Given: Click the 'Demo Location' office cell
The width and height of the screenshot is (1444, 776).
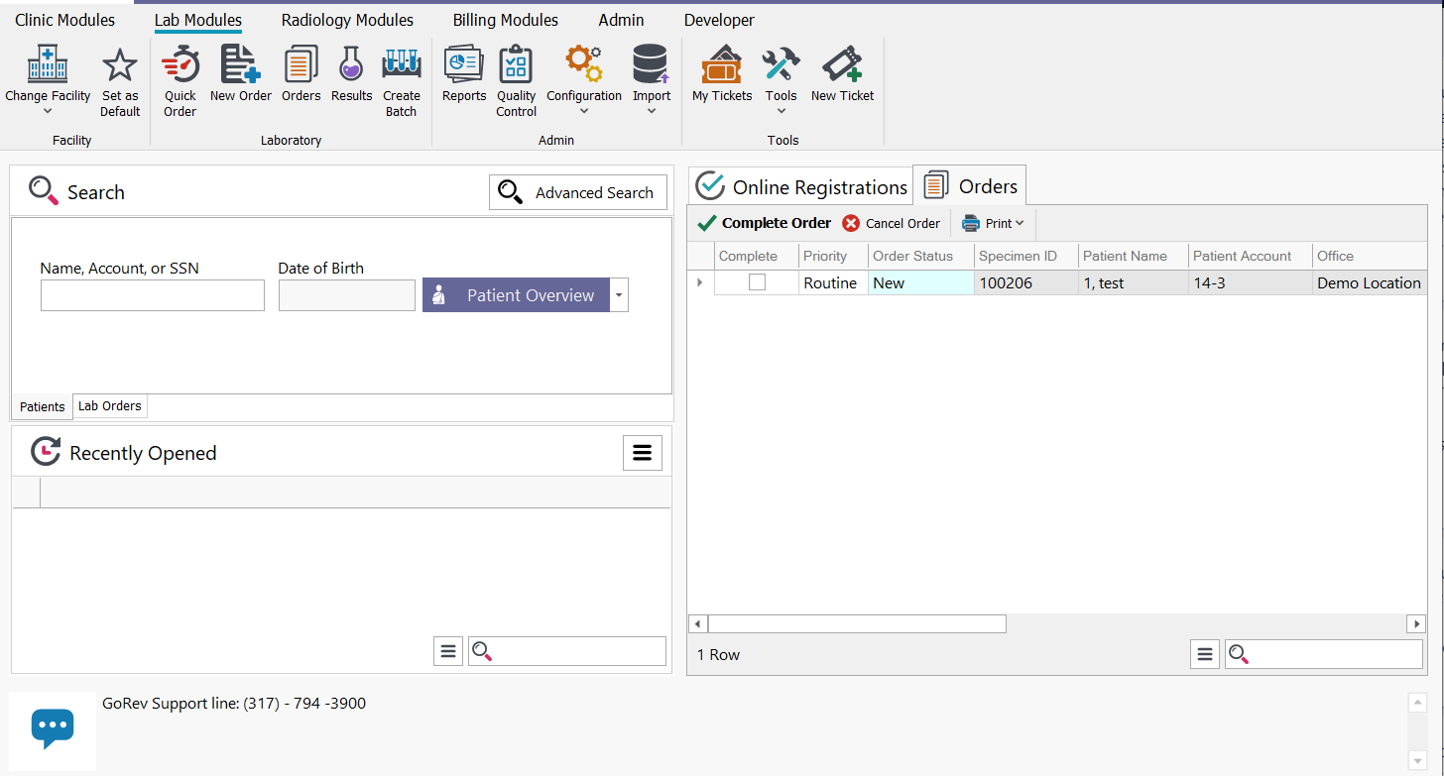Looking at the screenshot, I should [x=1370, y=282].
